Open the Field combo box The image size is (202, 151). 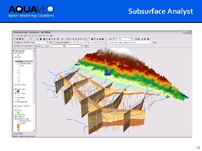point(58,46)
